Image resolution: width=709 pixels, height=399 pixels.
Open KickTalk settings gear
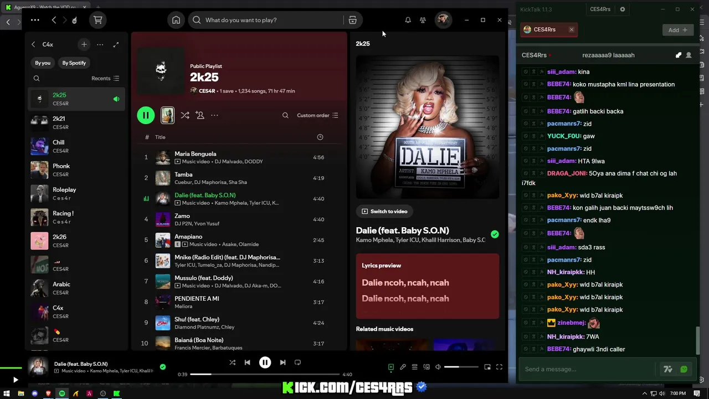[623, 9]
